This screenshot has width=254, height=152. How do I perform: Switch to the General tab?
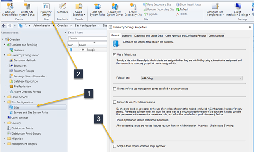click(x=115, y=35)
